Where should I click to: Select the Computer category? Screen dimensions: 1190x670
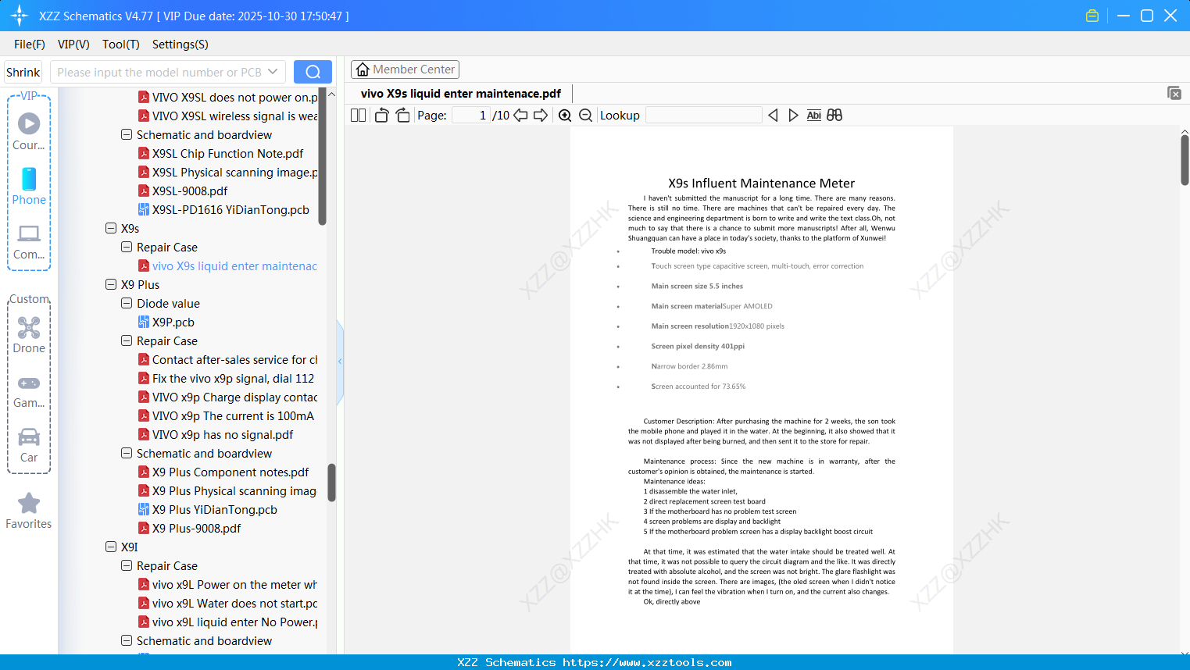(29, 241)
